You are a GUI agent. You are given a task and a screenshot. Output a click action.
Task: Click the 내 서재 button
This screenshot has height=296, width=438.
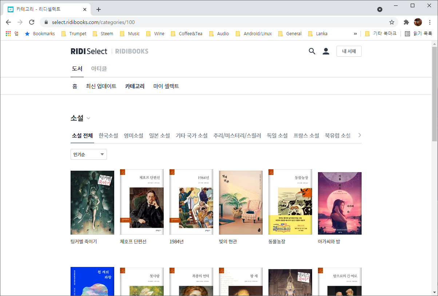pyautogui.click(x=349, y=51)
